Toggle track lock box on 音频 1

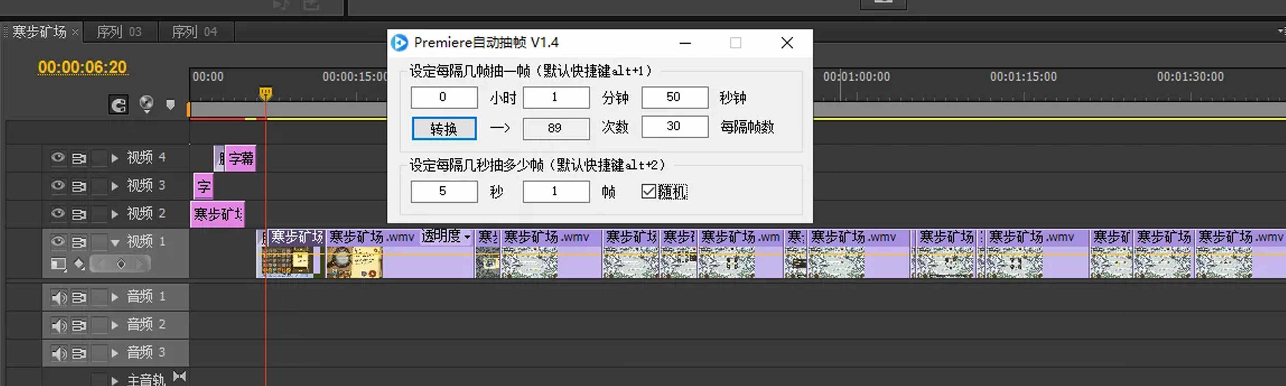99,298
